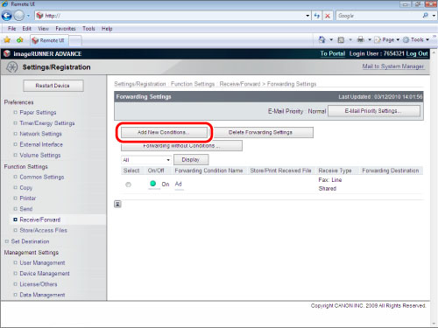Click the Home icon in command bar
The width and height of the screenshot is (438, 328).
tap(321, 39)
